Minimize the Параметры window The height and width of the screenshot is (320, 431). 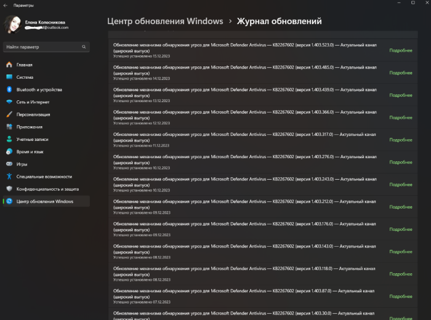pyautogui.click(x=399, y=2)
